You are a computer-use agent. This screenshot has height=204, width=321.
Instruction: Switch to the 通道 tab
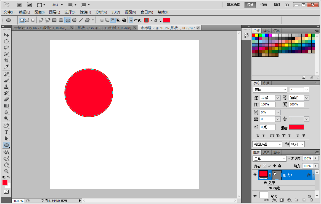266,152
